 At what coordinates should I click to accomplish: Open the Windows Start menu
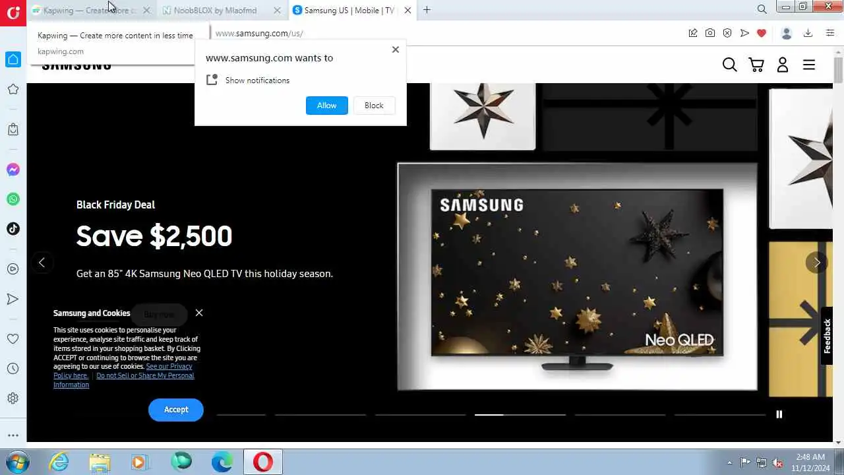coord(16,462)
